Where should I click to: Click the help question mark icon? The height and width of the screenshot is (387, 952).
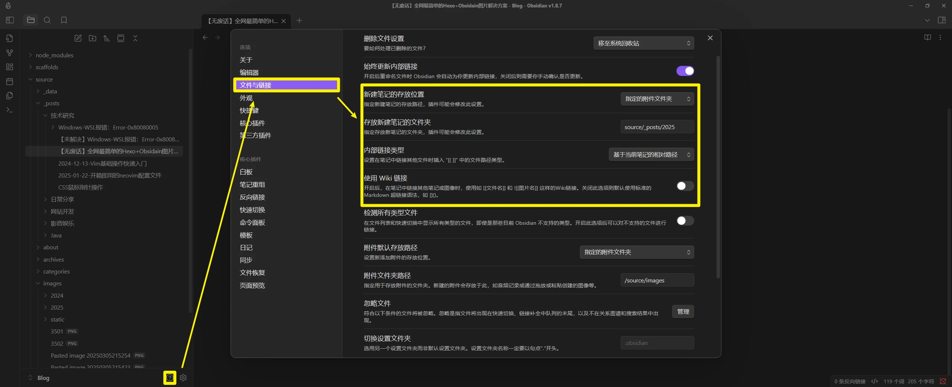coord(170,378)
